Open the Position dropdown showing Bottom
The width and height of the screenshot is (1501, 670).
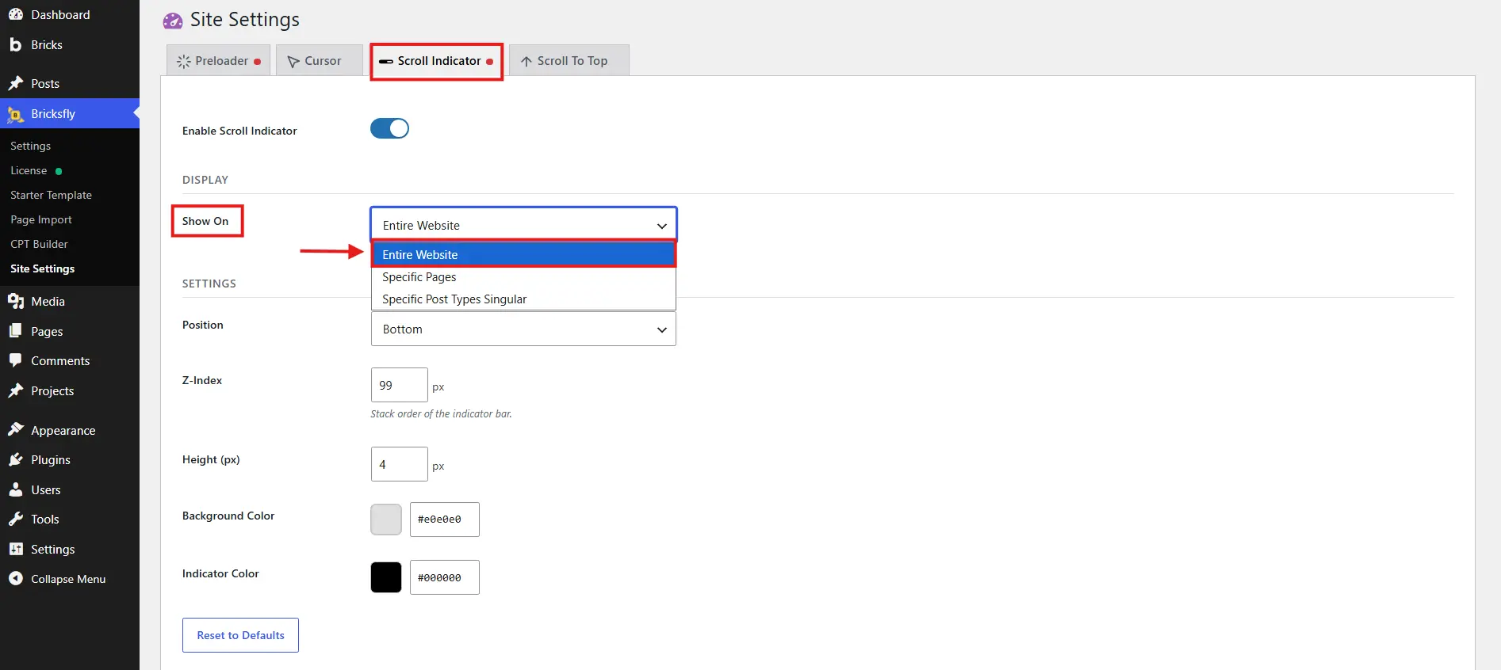[x=523, y=329]
